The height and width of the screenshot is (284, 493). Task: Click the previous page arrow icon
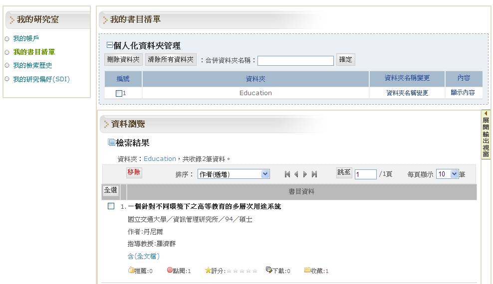pyautogui.click(x=296, y=174)
